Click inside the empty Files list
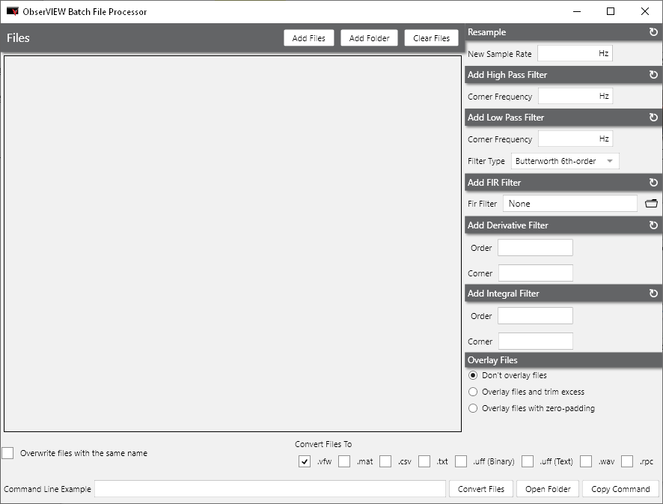Screen dimensions: 663x504 [233, 243]
